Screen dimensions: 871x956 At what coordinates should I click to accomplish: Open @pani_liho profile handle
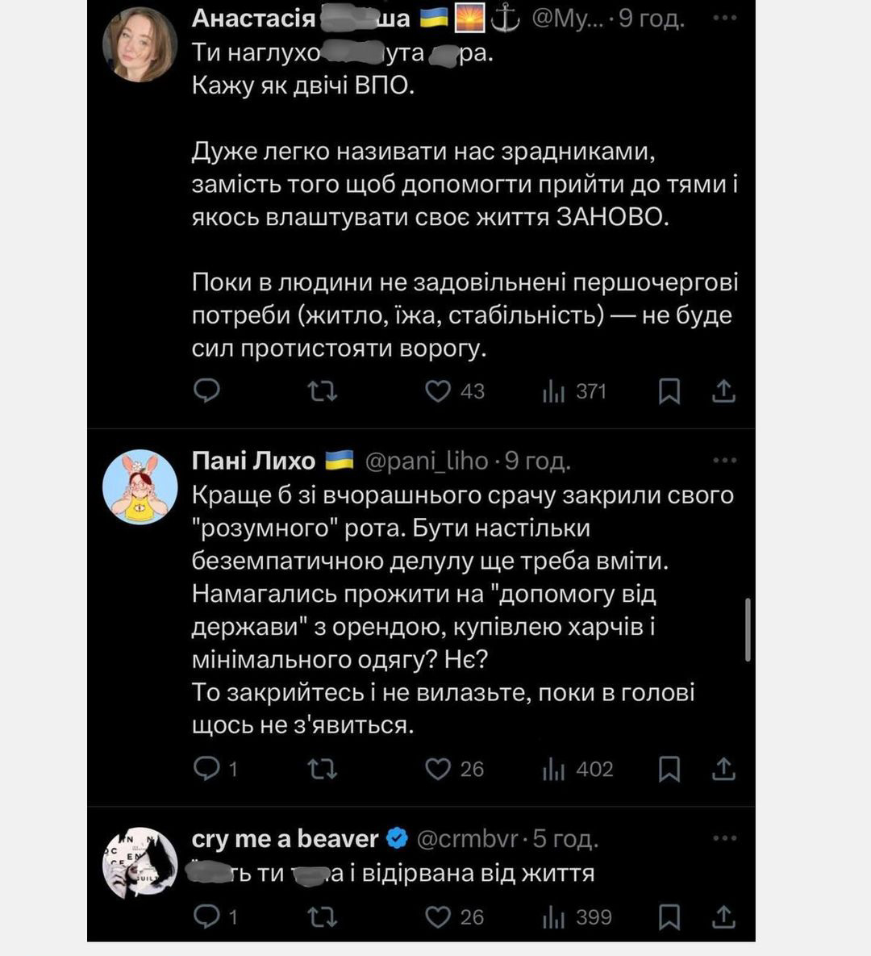[427, 461]
